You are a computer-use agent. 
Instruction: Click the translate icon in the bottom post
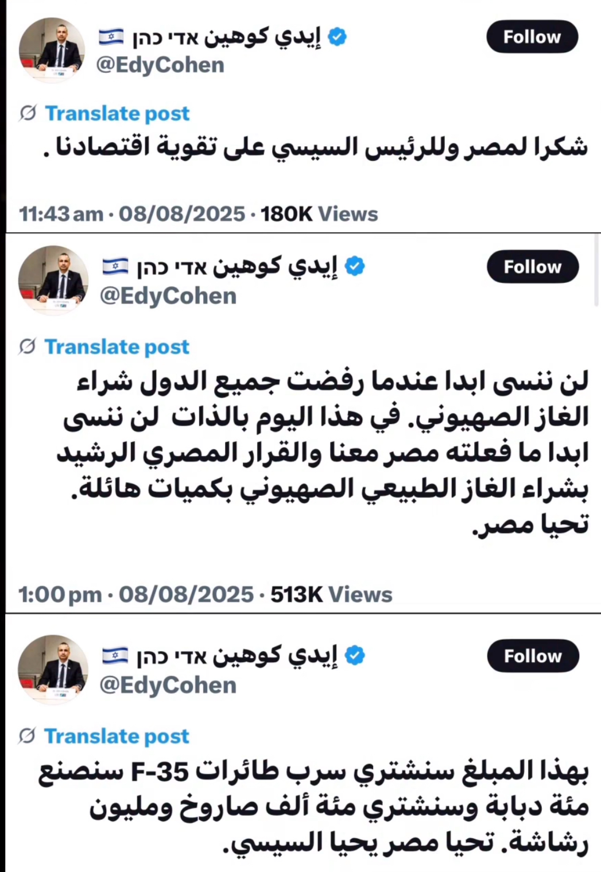(28, 736)
